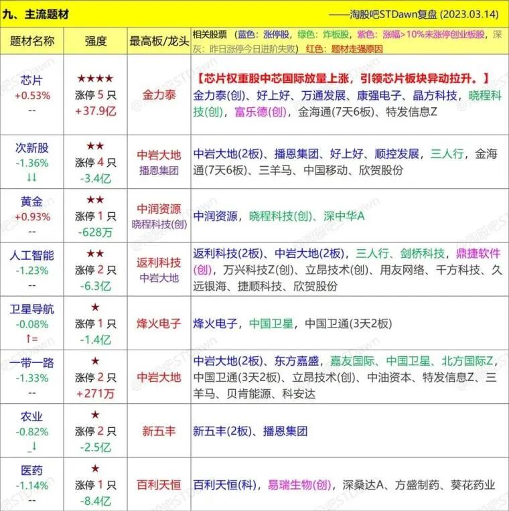This screenshot has height=511, width=509.
Task: Click "中油资本" stock name
Action: (389, 377)
